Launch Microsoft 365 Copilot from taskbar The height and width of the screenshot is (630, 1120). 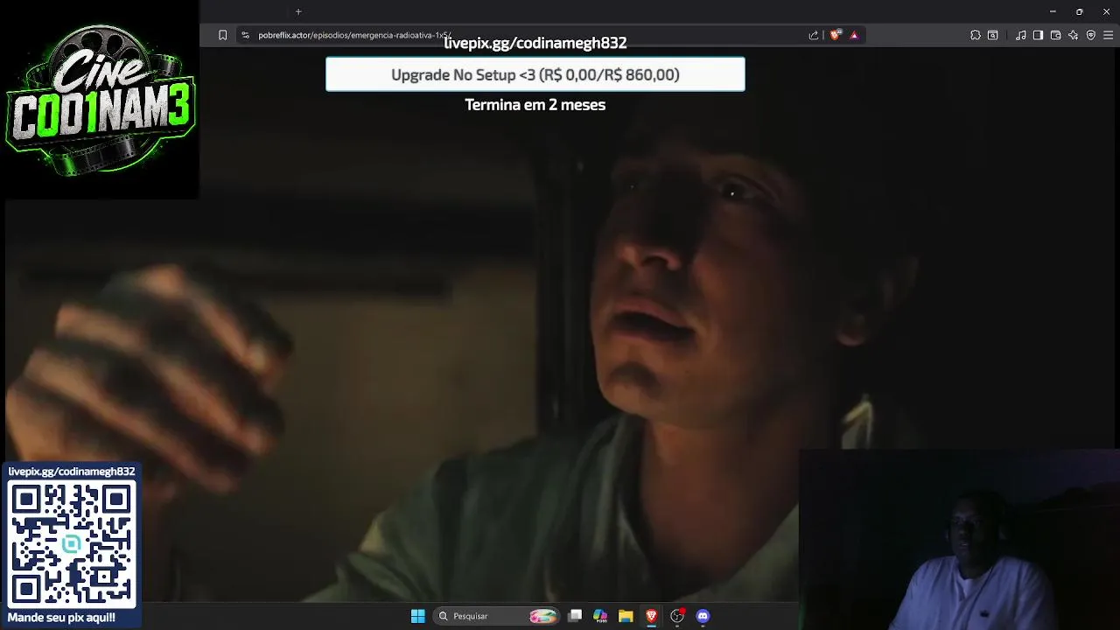600,616
